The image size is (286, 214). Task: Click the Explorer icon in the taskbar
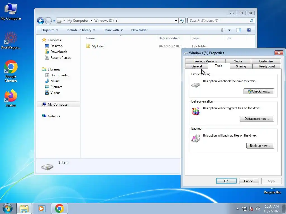point(24,208)
